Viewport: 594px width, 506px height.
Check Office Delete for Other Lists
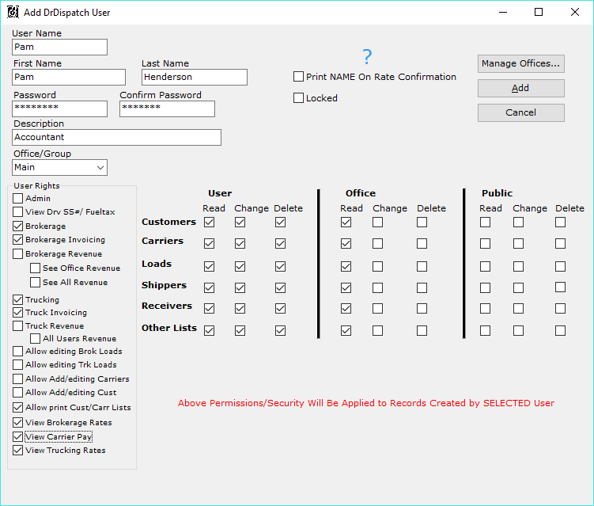[x=422, y=331]
